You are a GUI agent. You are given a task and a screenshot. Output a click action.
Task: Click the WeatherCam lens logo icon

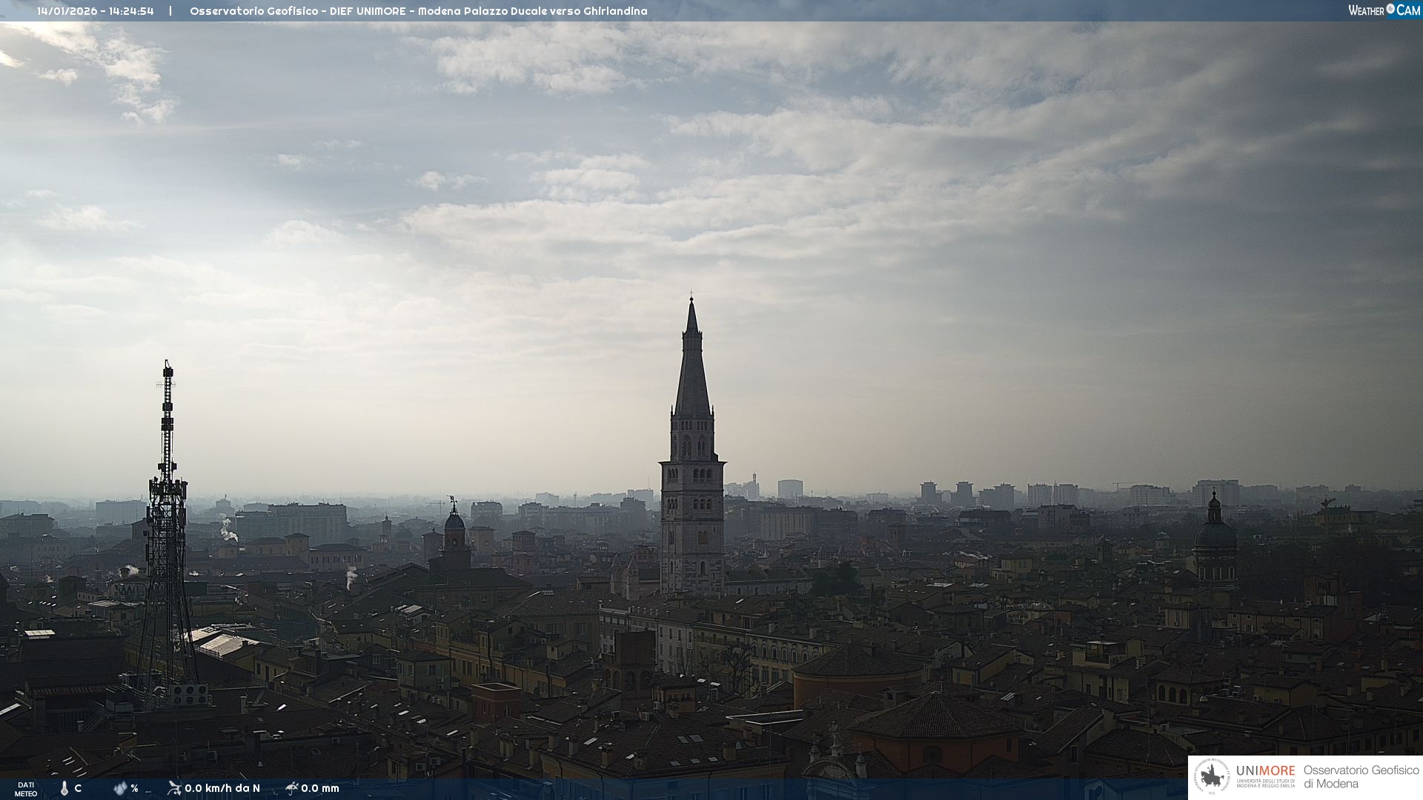1390,9
